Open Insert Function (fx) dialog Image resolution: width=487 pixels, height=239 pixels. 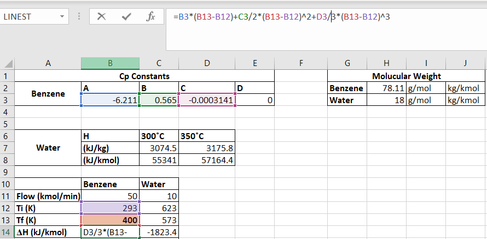150,16
